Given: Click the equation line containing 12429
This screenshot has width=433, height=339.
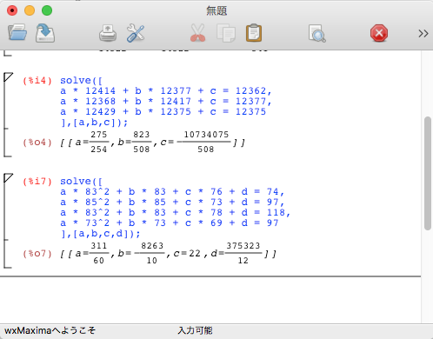Looking at the screenshot, I should 163,112.
